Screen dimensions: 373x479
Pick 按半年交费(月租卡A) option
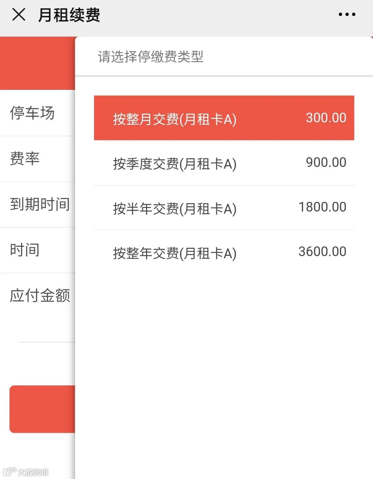click(224, 208)
